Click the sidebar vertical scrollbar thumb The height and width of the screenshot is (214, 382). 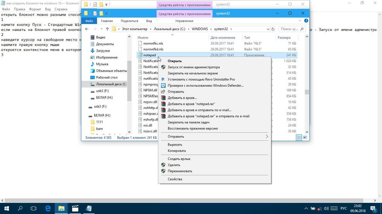(x=129, y=81)
